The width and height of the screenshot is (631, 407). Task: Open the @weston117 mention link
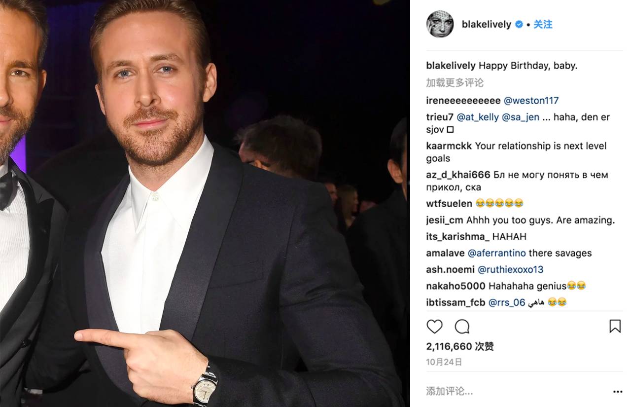pyautogui.click(x=531, y=101)
